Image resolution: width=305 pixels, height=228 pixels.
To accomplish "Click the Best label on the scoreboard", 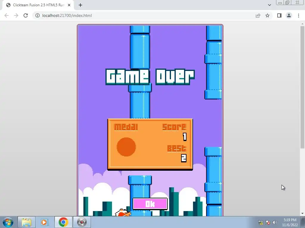I will coord(177,148).
